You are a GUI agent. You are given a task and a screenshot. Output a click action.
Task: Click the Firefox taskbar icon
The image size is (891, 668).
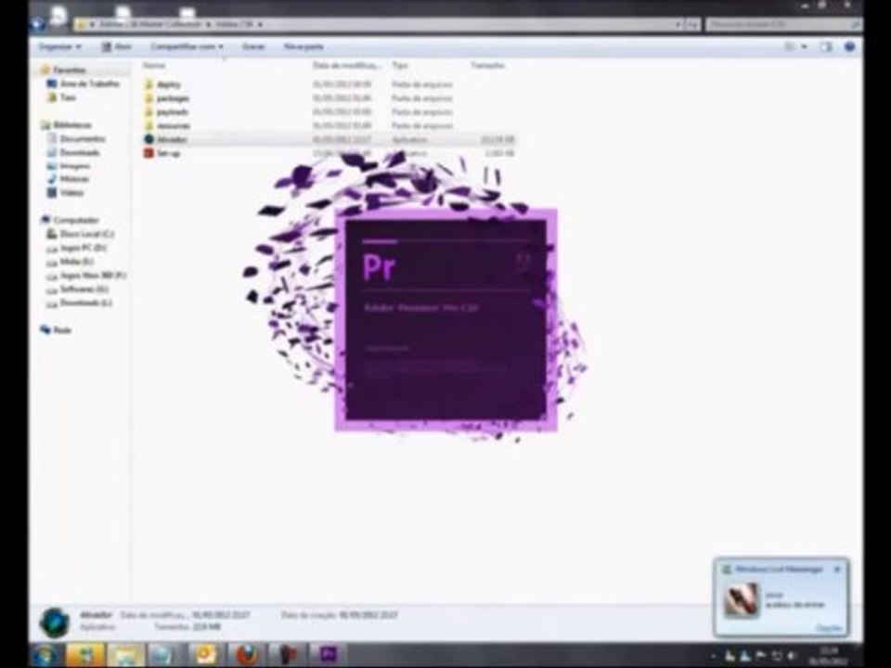coord(246,655)
